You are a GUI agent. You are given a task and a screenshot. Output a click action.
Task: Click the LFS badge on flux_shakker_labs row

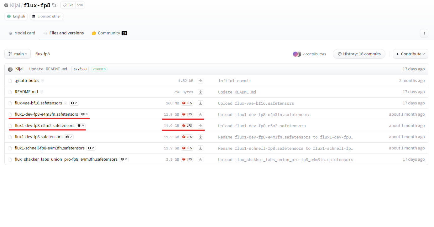pos(187,159)
